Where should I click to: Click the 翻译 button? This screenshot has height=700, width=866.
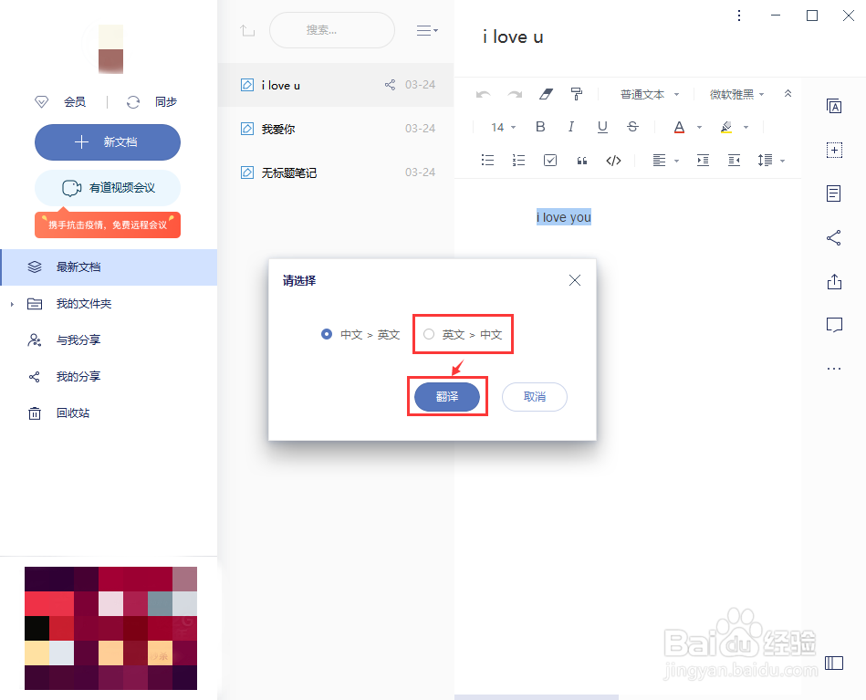pyautogui.click(x=447, y=397)
